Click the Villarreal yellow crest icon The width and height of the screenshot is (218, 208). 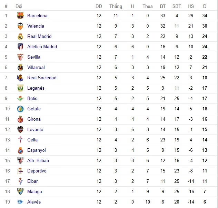tap(20, 67)
